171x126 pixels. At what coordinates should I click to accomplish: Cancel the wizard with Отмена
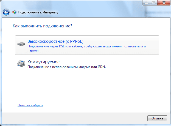pyautogui.click(x=157, y=118)
